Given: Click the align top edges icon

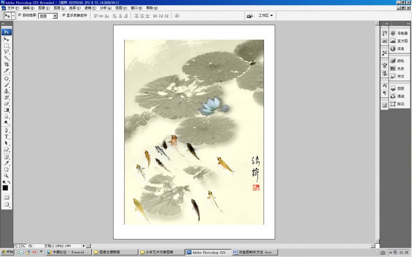Looking at the screenshot, I should (96, 16).
